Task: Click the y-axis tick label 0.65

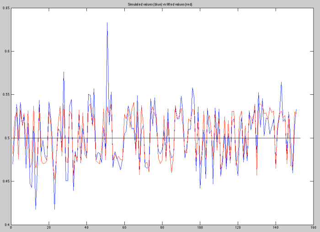Action: (x=5, y=8)
